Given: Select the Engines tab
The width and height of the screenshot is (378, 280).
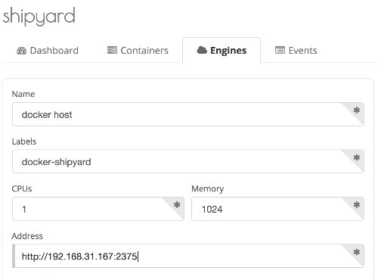Looking at the screenshot, I should (222, 51).
